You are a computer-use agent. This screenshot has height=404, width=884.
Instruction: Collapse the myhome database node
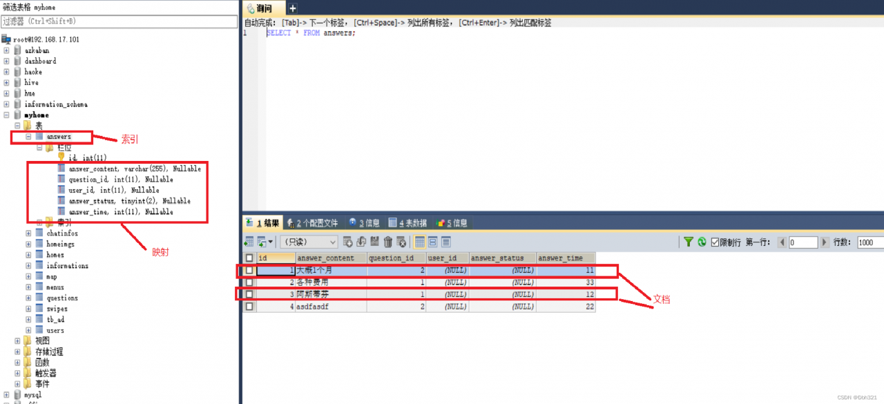click(x=6, y=115)
